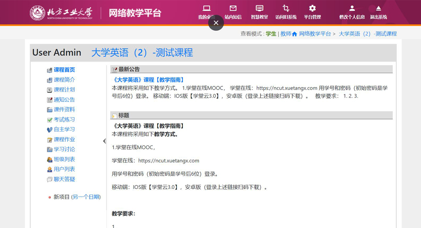Click the 修改个人信息 person icon

pos(352,9)
